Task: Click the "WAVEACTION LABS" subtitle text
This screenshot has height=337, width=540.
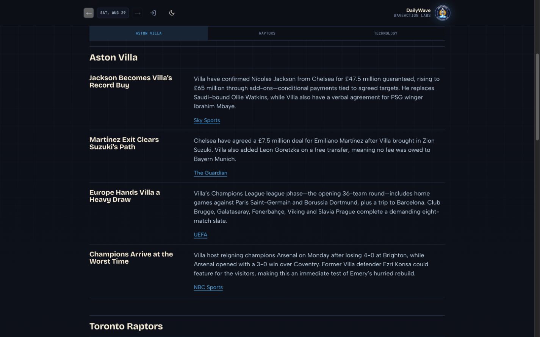Action: pyautogui.click(x=412, y=16)
